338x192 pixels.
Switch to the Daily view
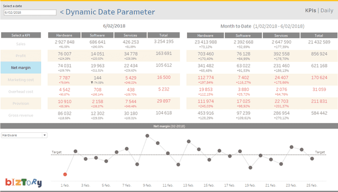point(327,11)
